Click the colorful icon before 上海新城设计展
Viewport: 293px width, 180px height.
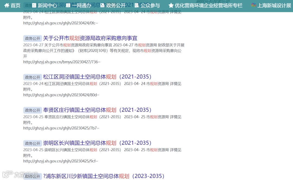tap(253, 5)
